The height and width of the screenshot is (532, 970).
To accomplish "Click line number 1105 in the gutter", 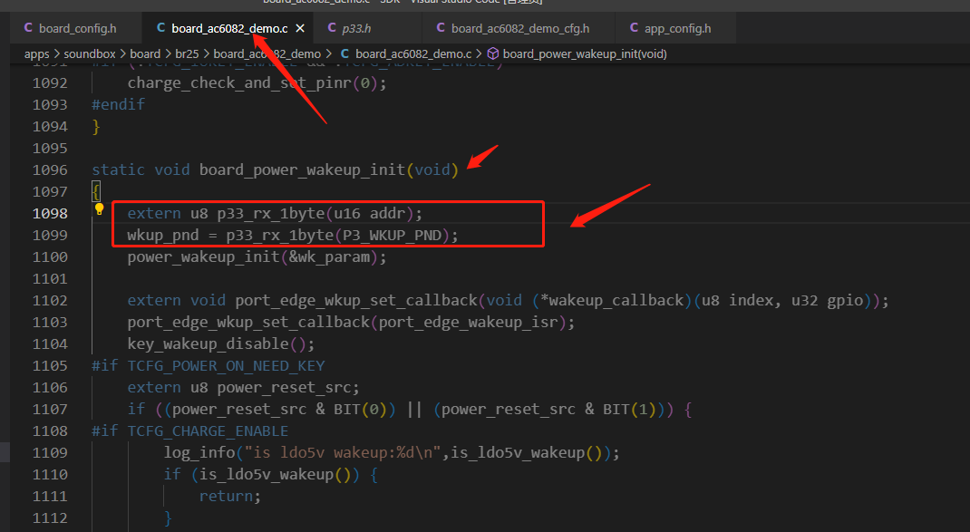I will click(50, 365).
